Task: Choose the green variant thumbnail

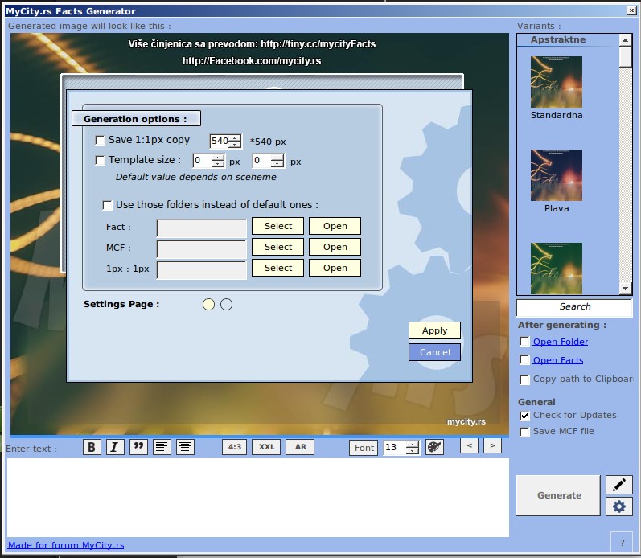Action: coord(557,269)
